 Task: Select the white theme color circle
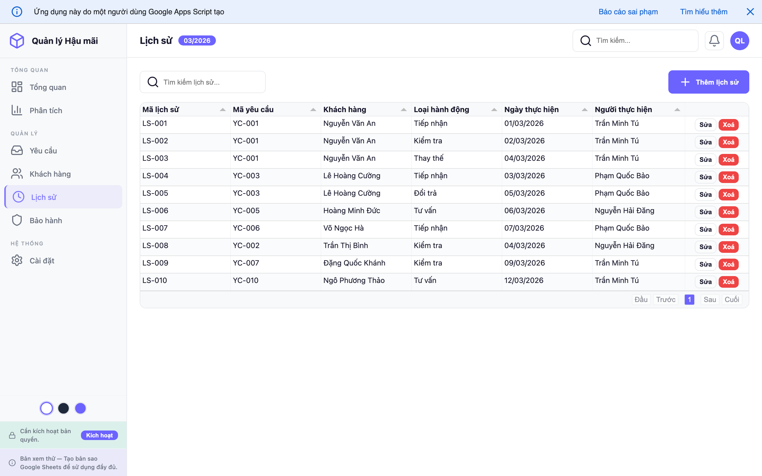pyautogui.click(x=47, y=408)
